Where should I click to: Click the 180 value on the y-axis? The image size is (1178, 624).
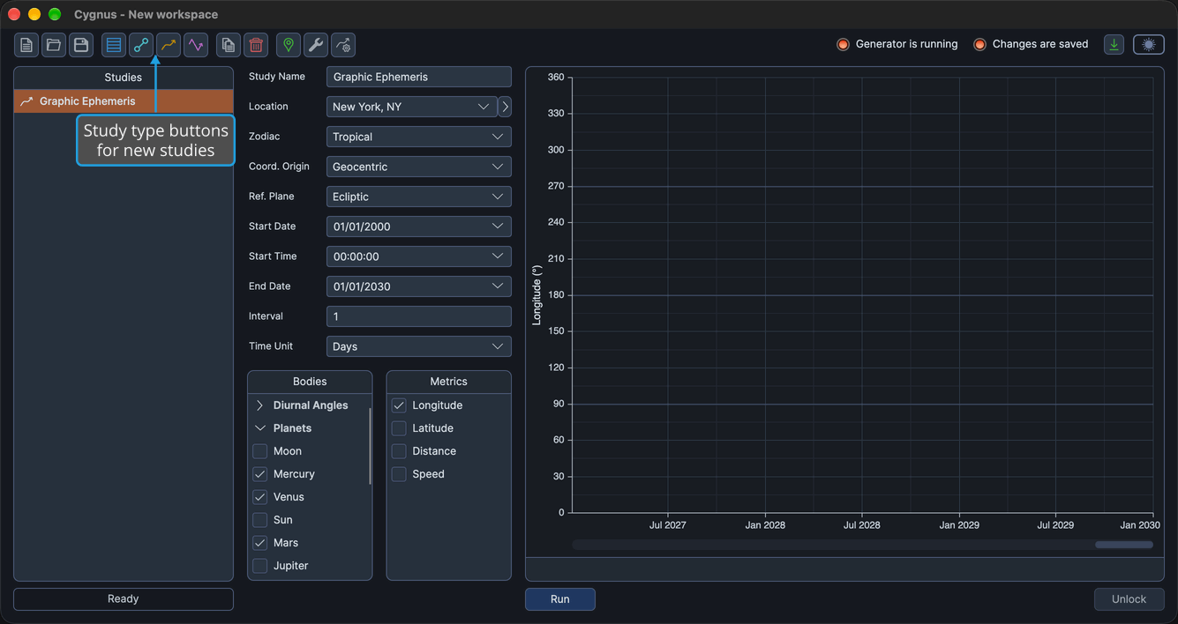point(555,295)
